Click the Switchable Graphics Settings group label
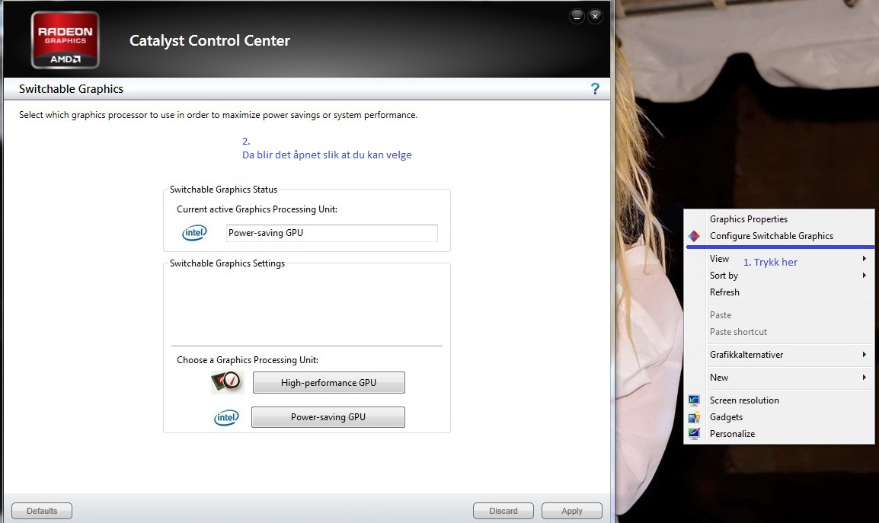 [x=227, y=263]
